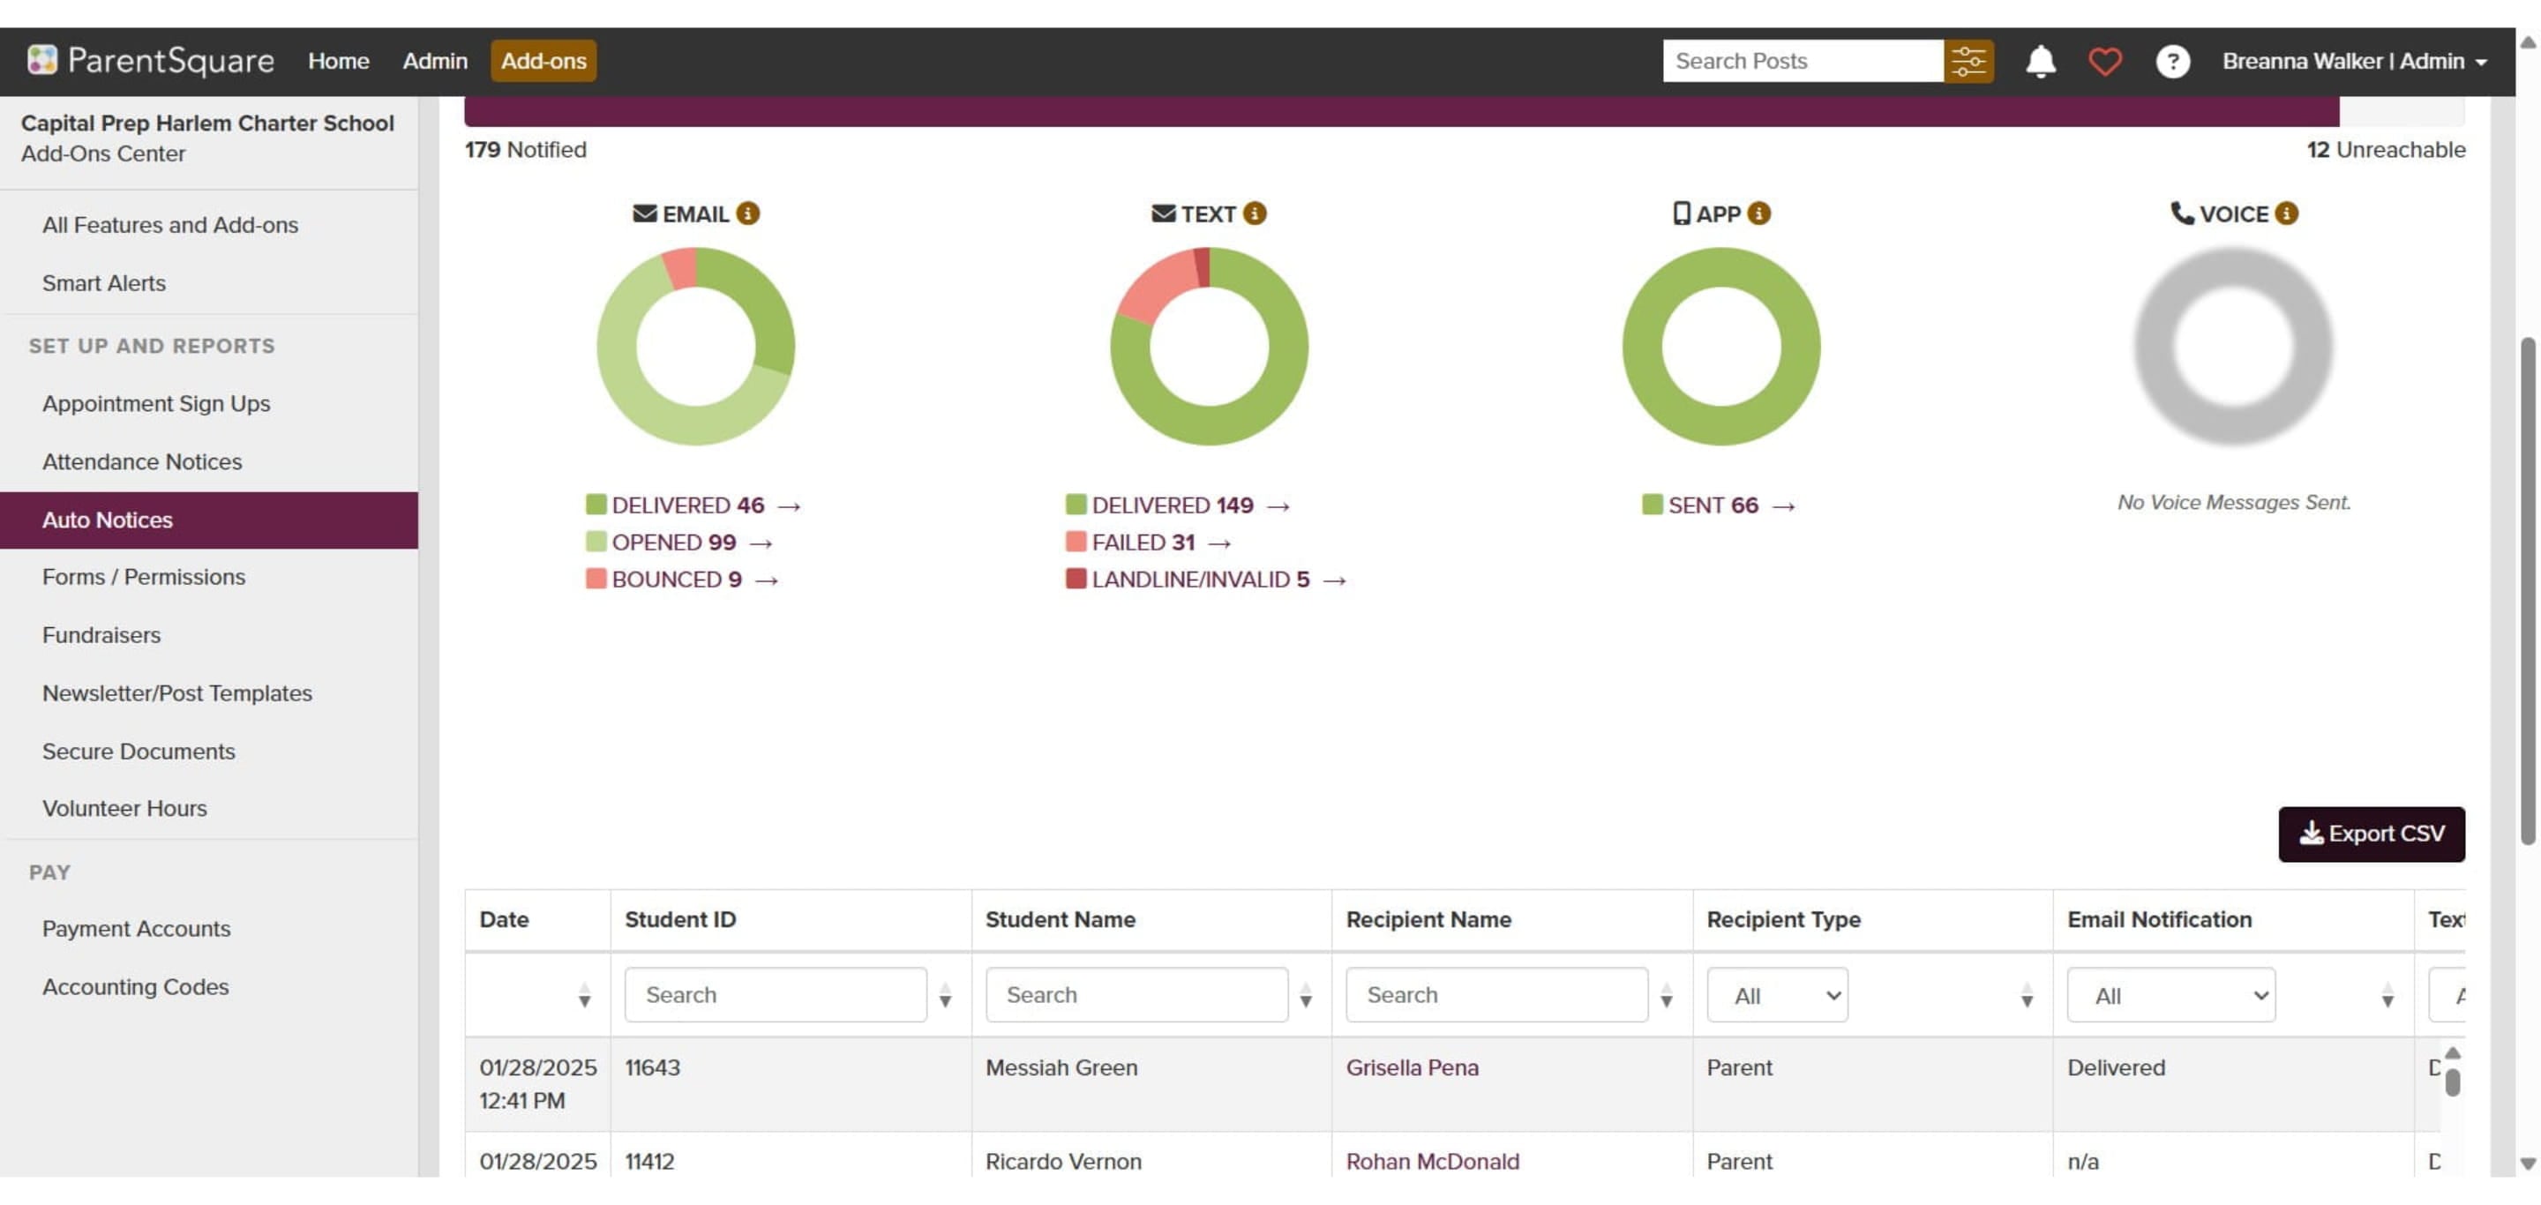Click arrow next to LANDLINE/INVALID 5
Image resolution: width=2541 pixels, height=1205 pixels.
(x=1334, y=580)
